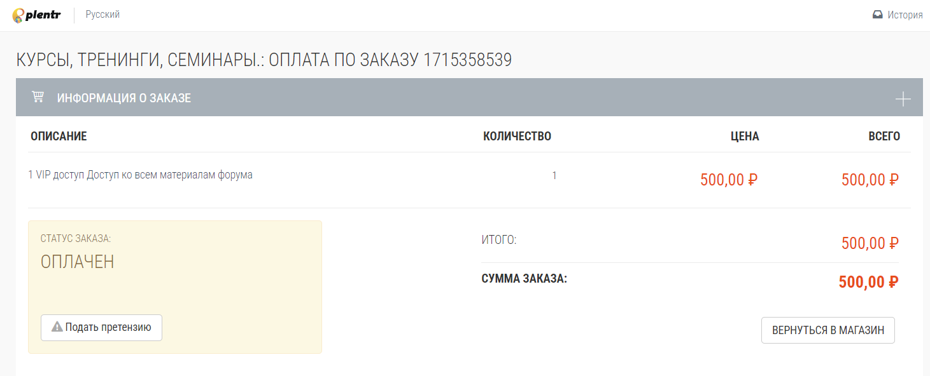The height and width of the screenshot is (376, 930).
Task: Click the item price 500,00 ₽
Action: pyautogui.click(x=729, y=180)
